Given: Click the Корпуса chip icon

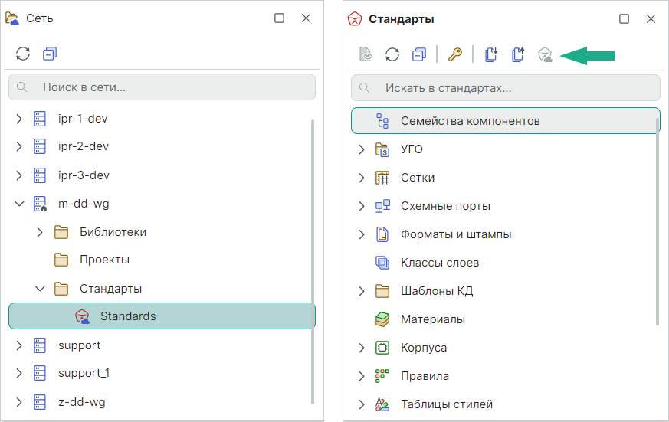Looking at the screenshot, I should 382,348.
